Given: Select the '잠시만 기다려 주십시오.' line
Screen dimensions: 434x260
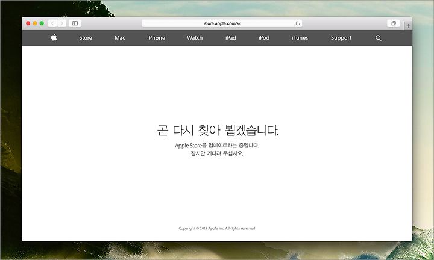Looking at the screenshot, I should click(x=217, y=153).
